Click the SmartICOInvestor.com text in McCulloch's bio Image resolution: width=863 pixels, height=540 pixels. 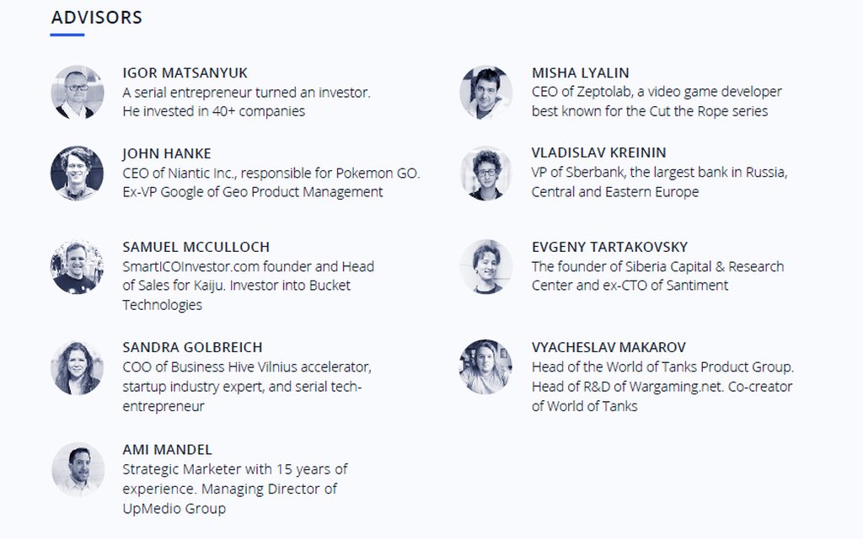(x=190, y=267)
